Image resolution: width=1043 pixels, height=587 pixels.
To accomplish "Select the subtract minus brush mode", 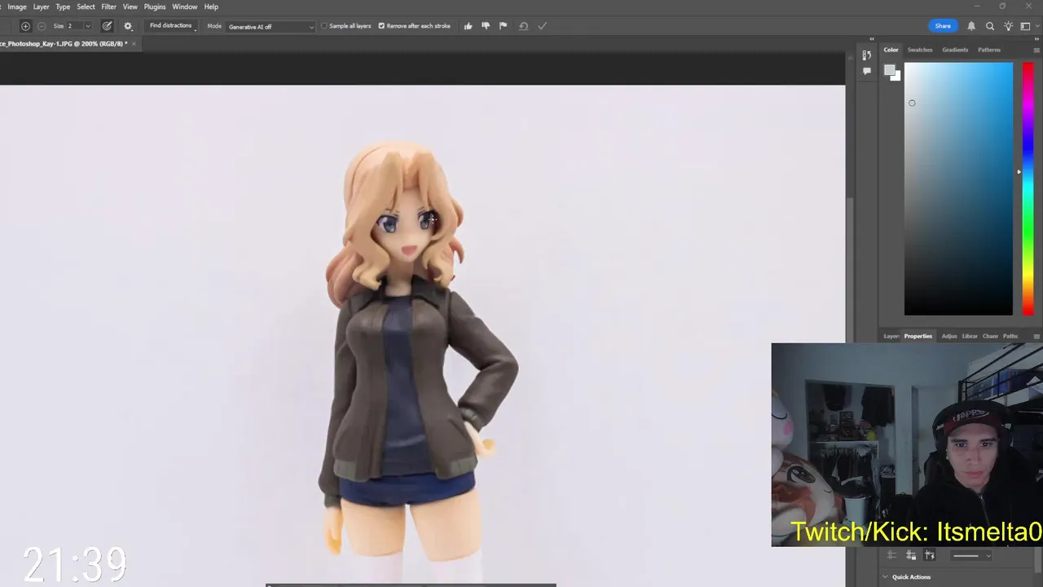I will (42, 26).
